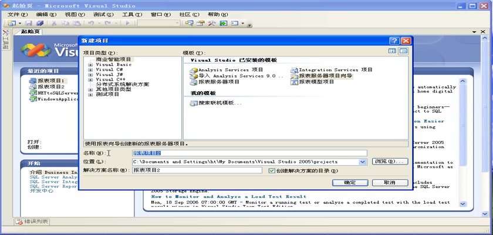Click the Command Window toolbar icon
The width and height of the screenshot is (493, 235).
click(235, 23)
